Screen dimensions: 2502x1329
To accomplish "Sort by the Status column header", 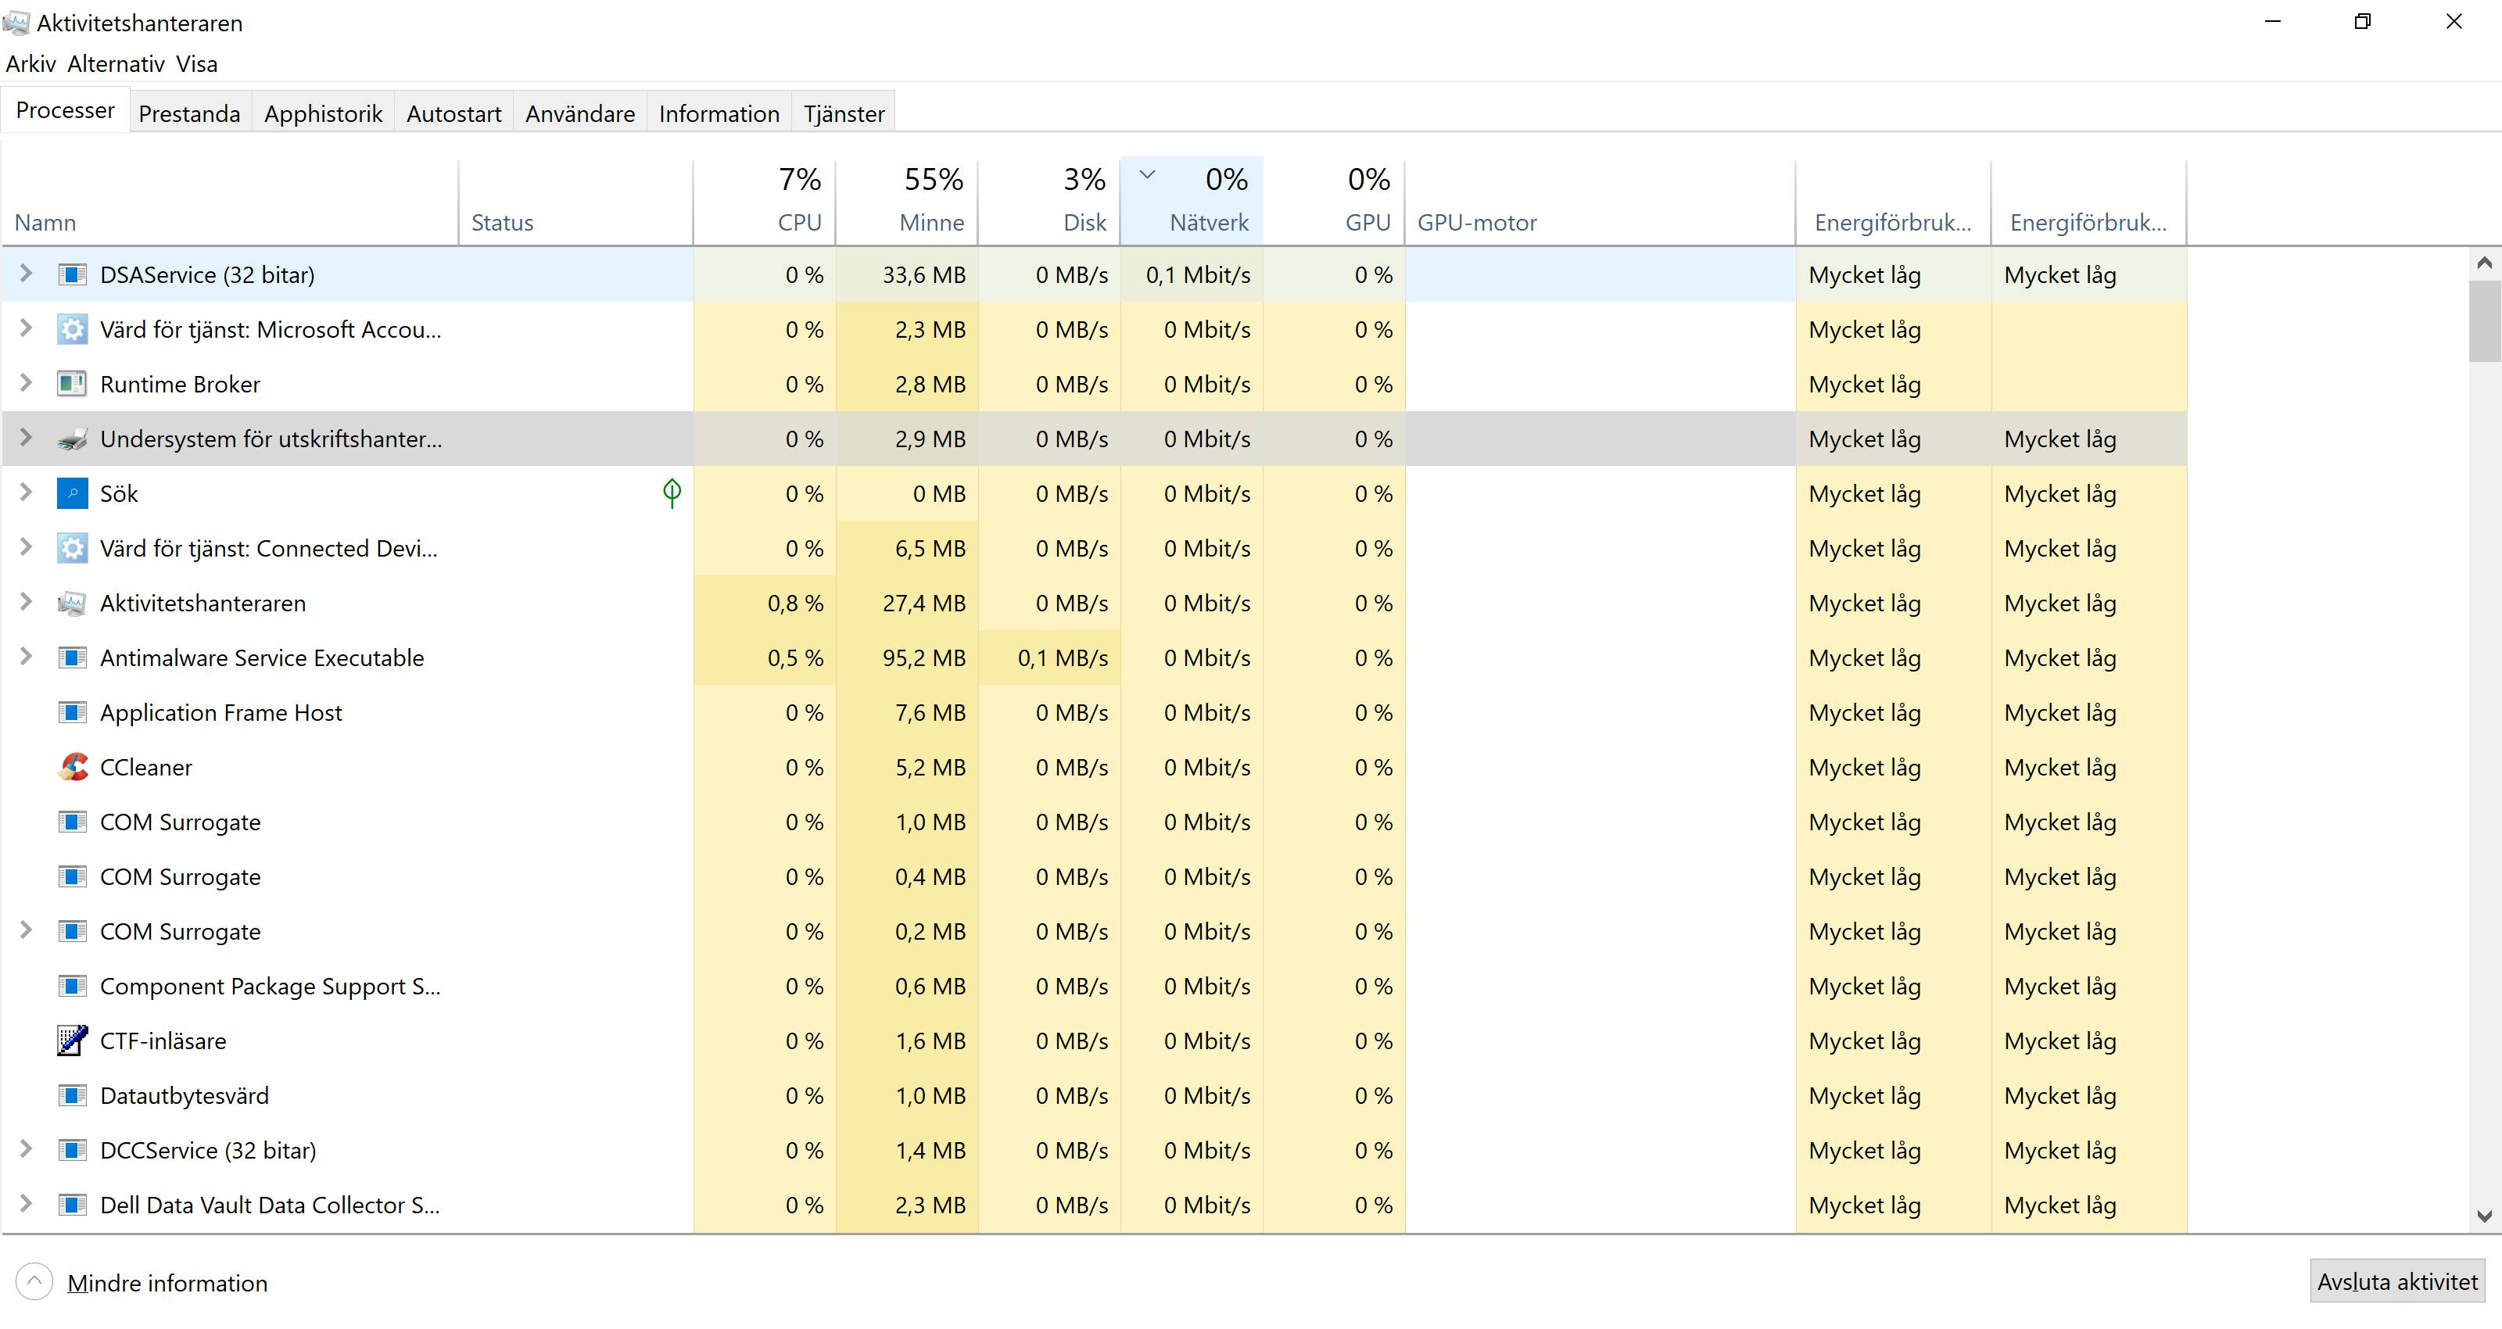I will pos(576,202).
